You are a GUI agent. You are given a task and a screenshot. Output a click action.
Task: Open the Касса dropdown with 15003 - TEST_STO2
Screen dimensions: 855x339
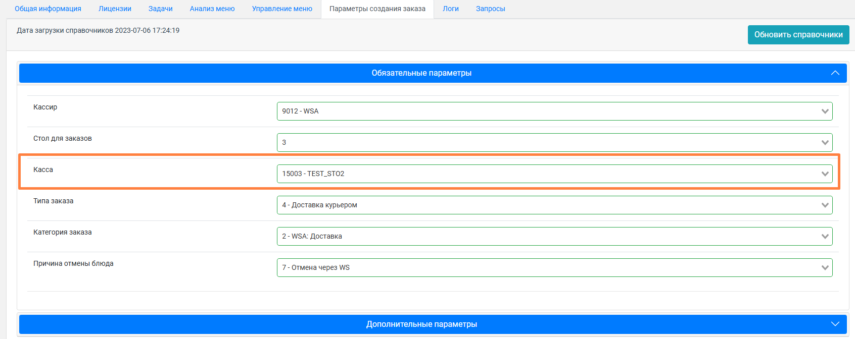pyautogui.click(x=554, y=174)
